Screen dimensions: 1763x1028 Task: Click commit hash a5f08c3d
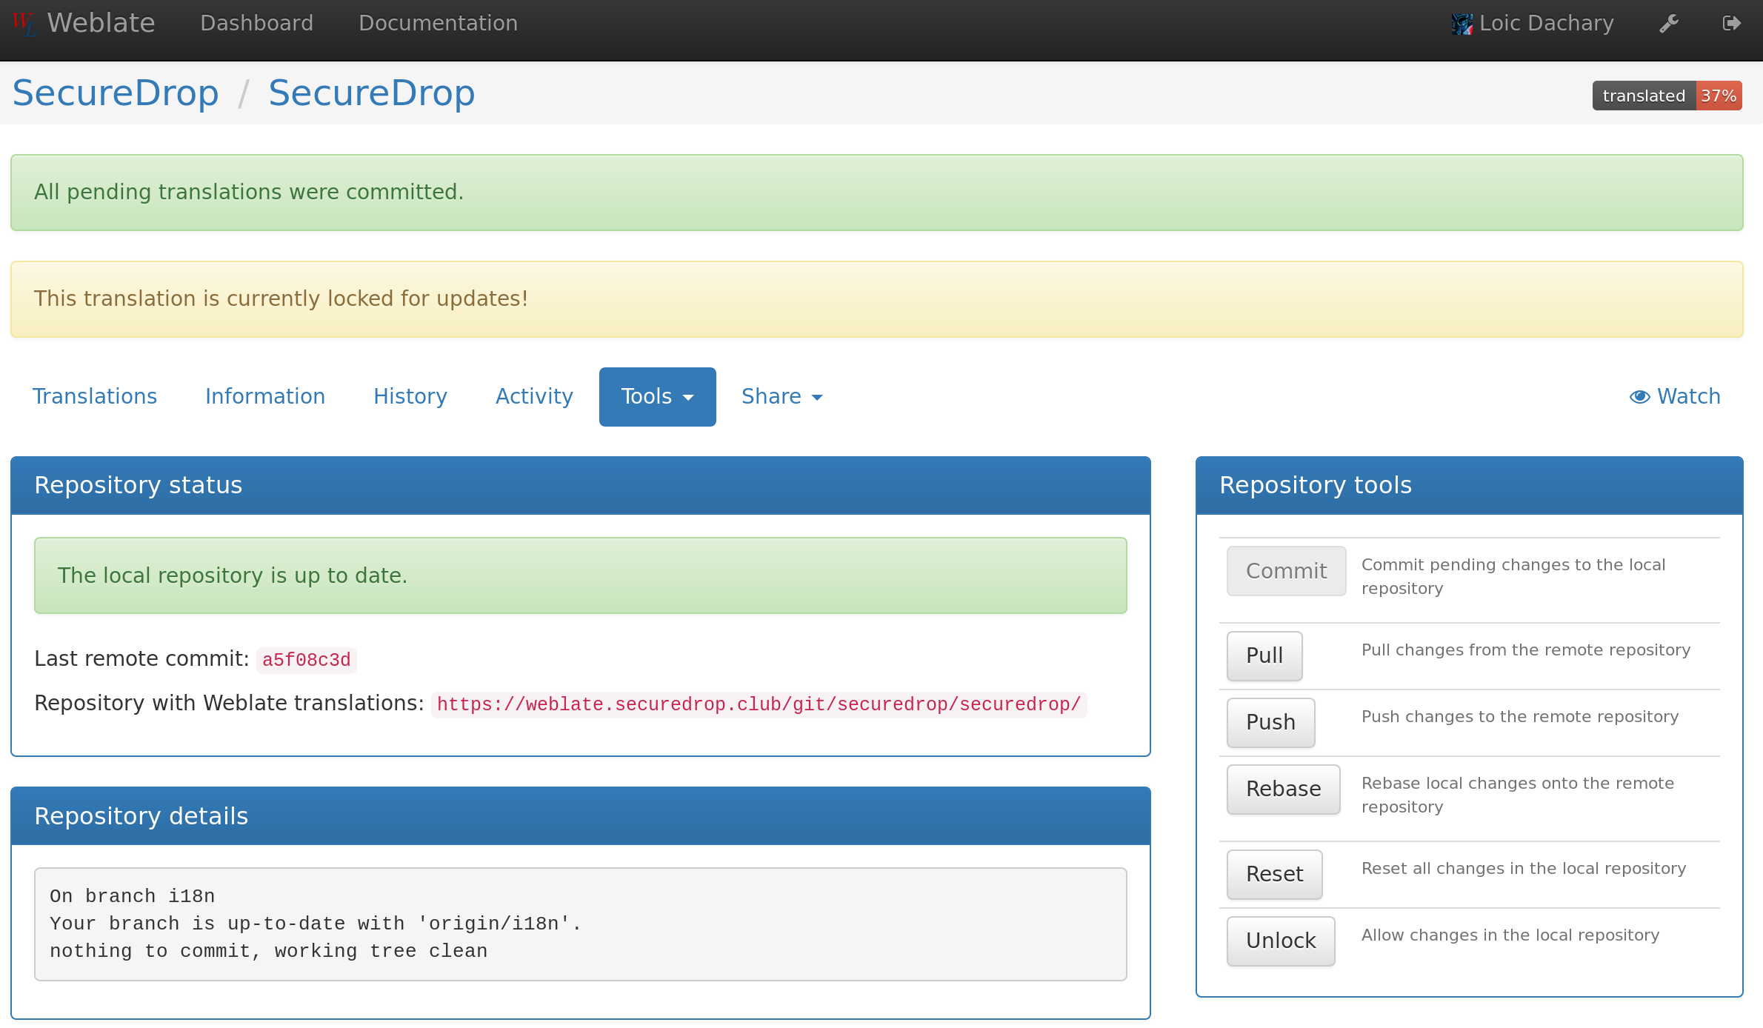[307, 660]
